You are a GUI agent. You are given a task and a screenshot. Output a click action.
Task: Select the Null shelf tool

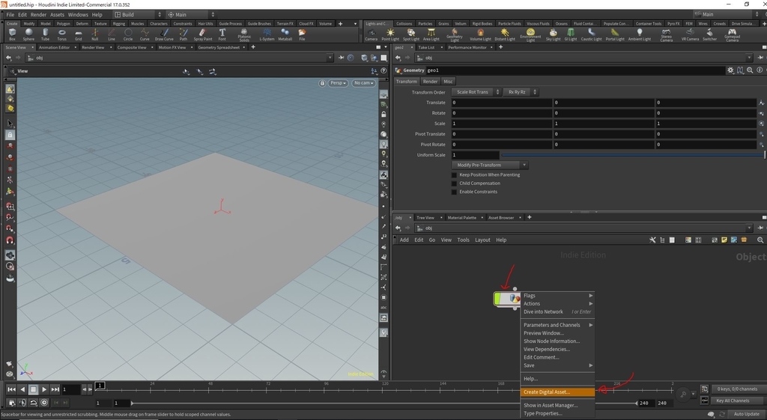[95, 34]
